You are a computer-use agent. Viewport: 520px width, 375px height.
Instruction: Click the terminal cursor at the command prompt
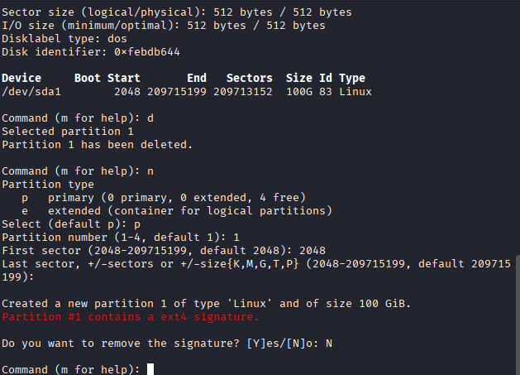click(150, 369)
